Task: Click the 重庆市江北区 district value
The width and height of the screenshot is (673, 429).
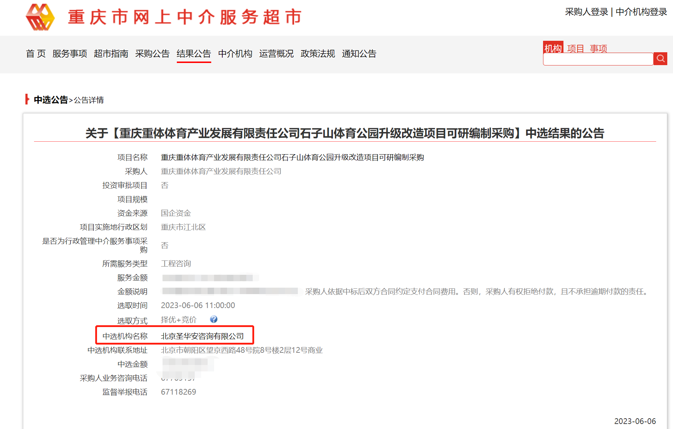Action: 183,227
